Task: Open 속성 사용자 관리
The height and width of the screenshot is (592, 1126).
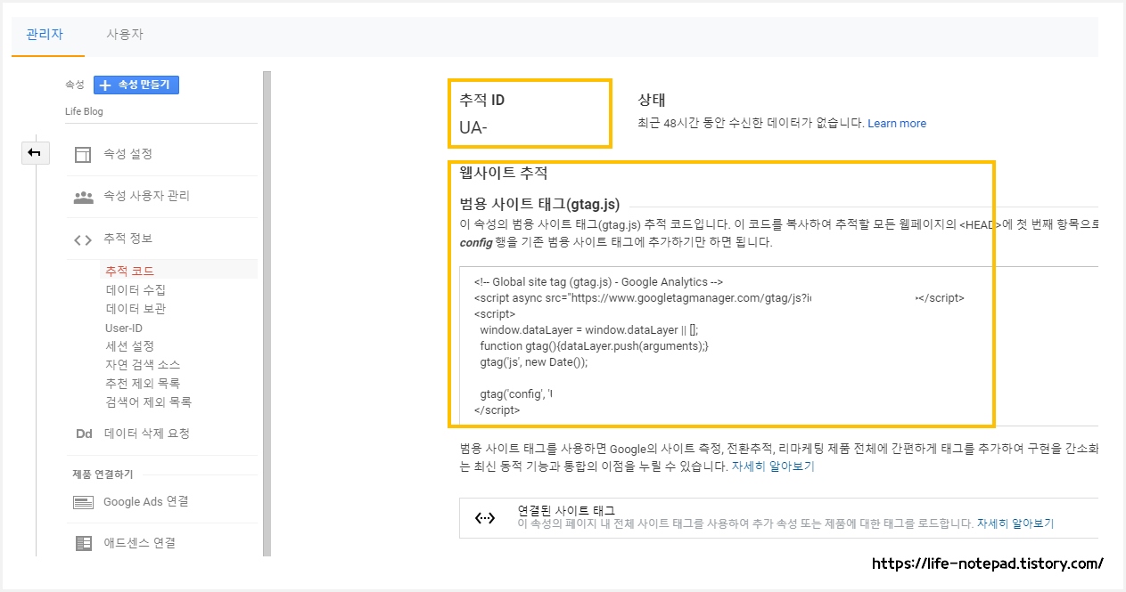Action: (x=146, y=196)
